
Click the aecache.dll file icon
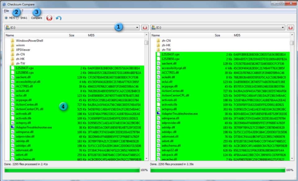158,159
